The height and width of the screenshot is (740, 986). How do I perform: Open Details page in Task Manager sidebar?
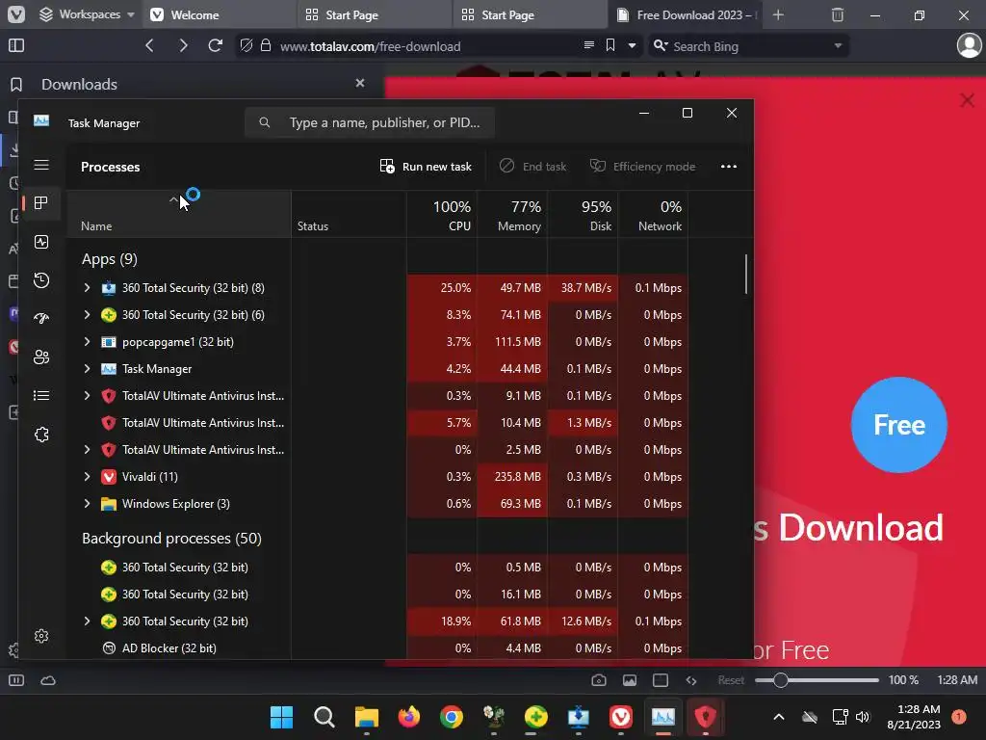[x=41, y=395]
